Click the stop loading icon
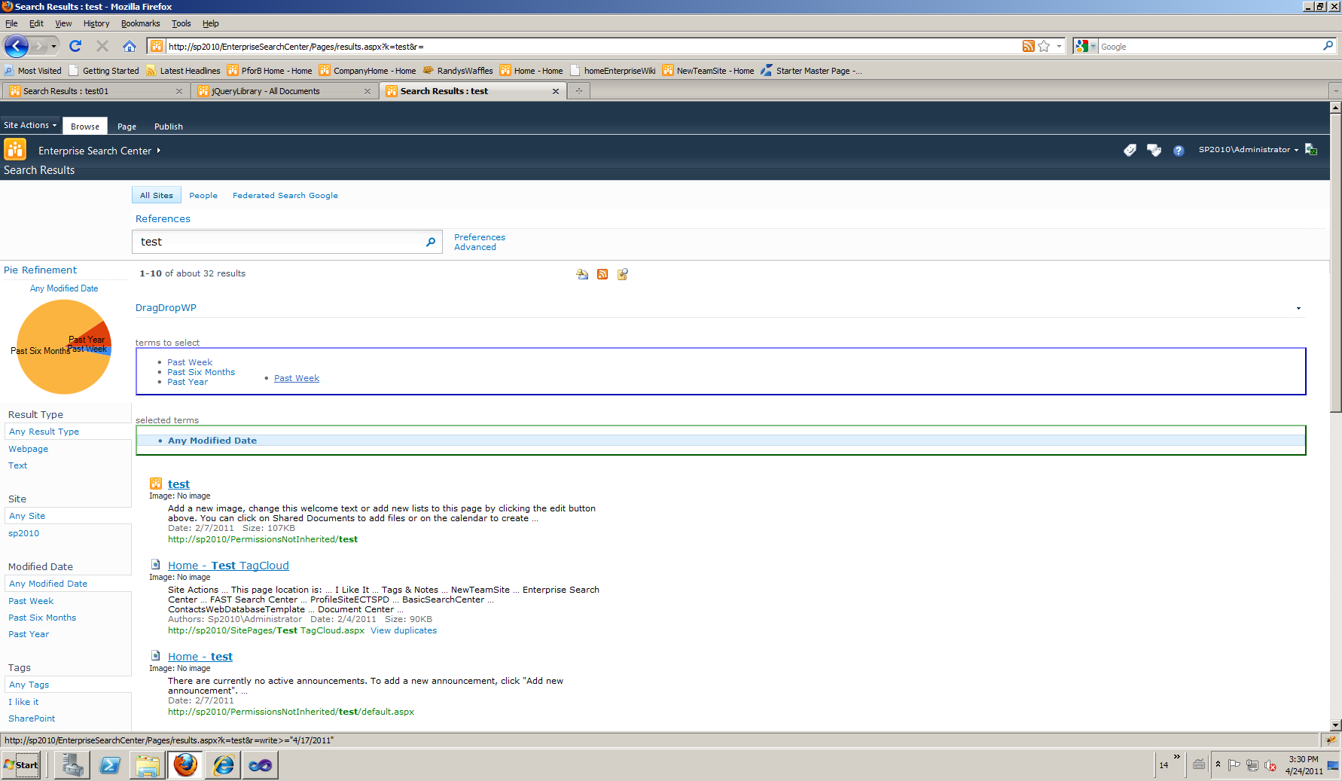Screen dimensions: 1342x781 click(102, 46)
